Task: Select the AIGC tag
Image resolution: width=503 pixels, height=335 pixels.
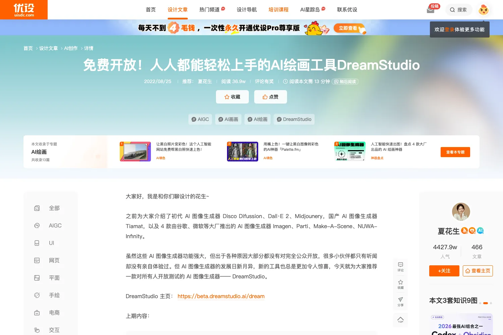Action: tap(200, 119)
